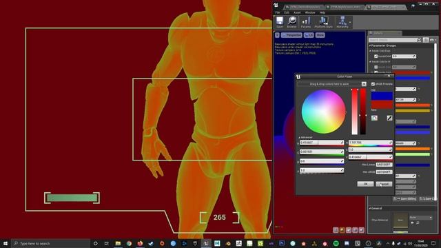
Task: Click the color theme icon below New swatch
Action: 374,118
